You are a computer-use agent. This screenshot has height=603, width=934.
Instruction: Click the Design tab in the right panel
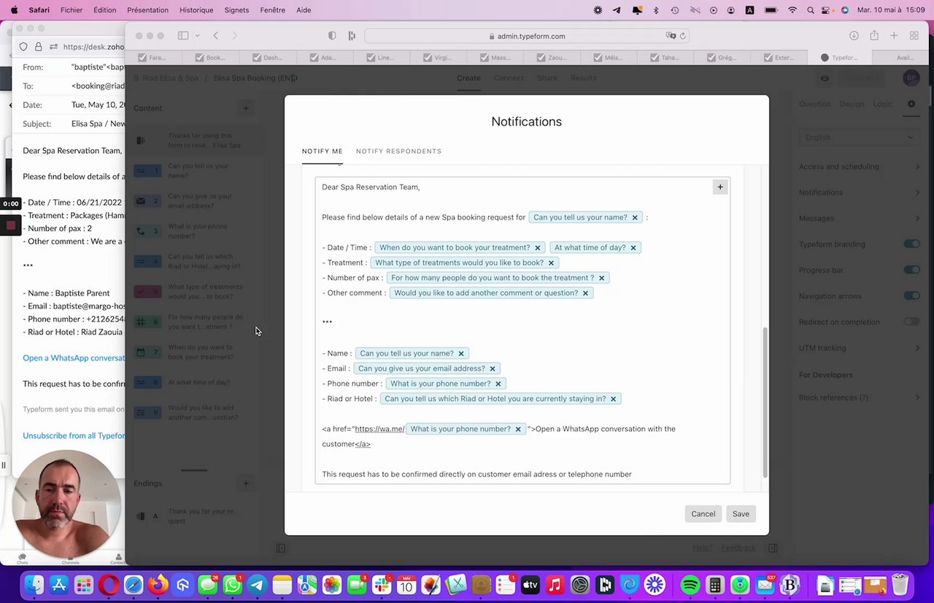[x=852, y=104]
